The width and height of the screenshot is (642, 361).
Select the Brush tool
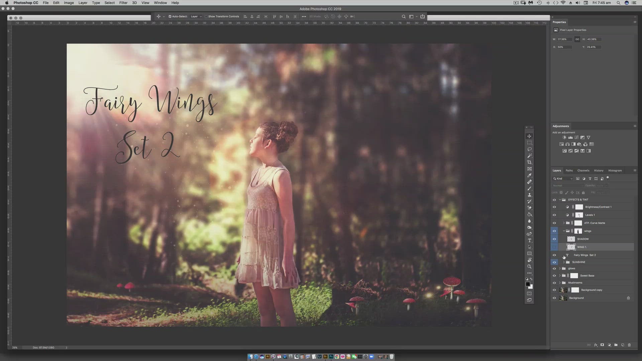(529, 189)
